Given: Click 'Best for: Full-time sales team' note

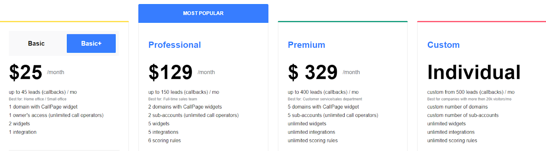Looking at the screenshot, I should pyautogui.click(x=172, y=99).
